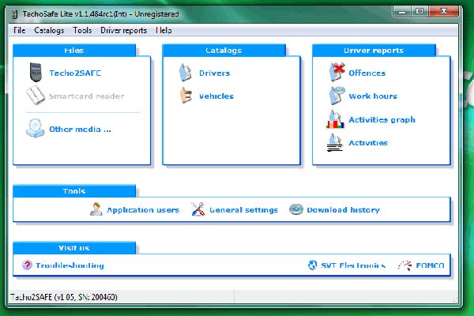474x316 pixels.
Task: Expand the Driver reports menu
Action: (123, 30)
